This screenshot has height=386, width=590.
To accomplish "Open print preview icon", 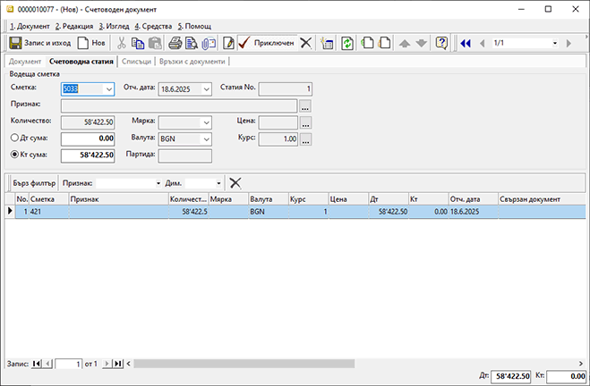I will [192, 43].
